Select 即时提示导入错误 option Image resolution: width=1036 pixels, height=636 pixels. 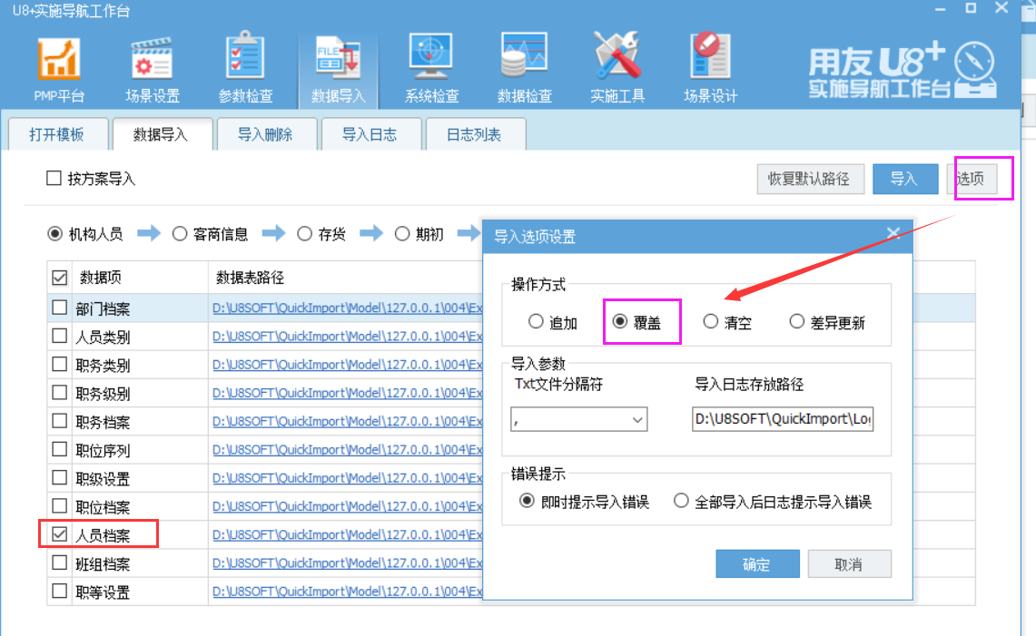coord(527,502)
